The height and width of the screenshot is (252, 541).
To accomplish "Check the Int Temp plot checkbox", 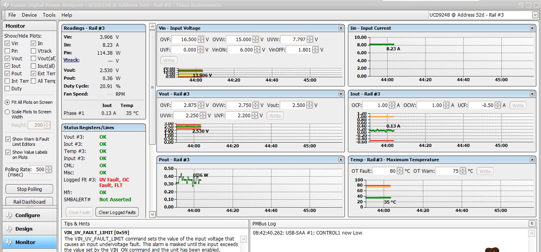I will click(8, 81).
